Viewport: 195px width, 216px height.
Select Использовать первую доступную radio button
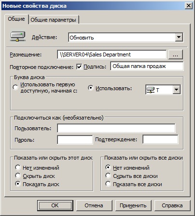click(15, 87)
